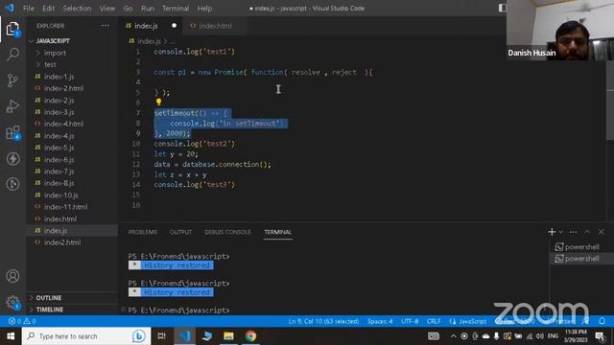Switch to the index.js editor tab
The height and width of the screenshot is (345, 614).
151,26
